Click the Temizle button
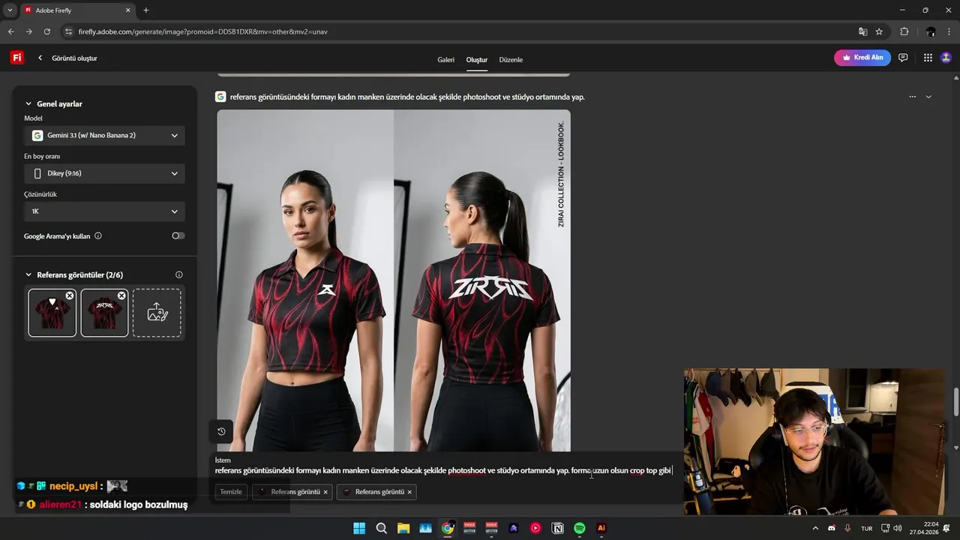 pos(231,492)
